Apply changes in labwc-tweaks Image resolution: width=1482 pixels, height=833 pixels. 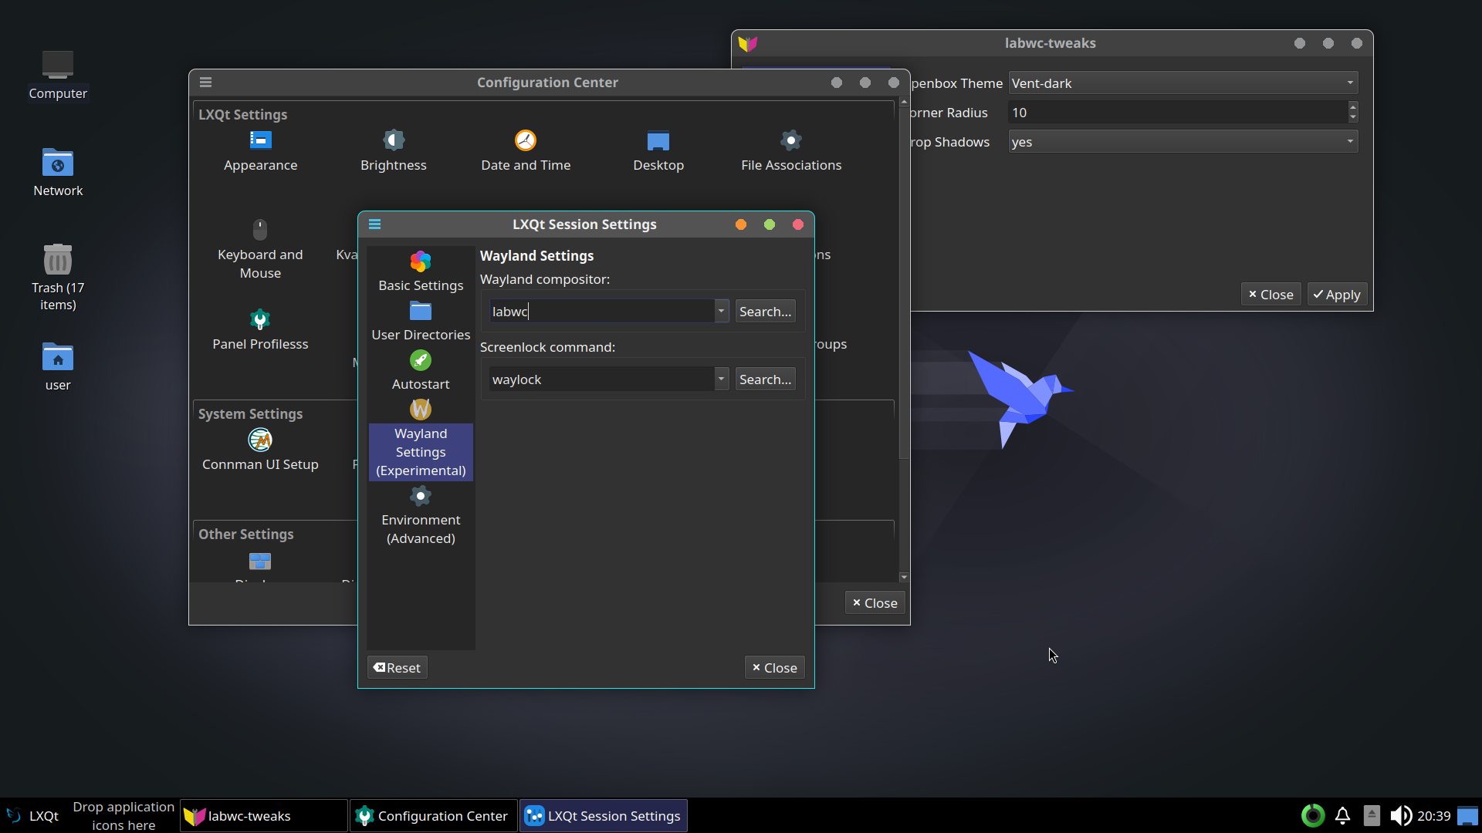click(1336, 294)
